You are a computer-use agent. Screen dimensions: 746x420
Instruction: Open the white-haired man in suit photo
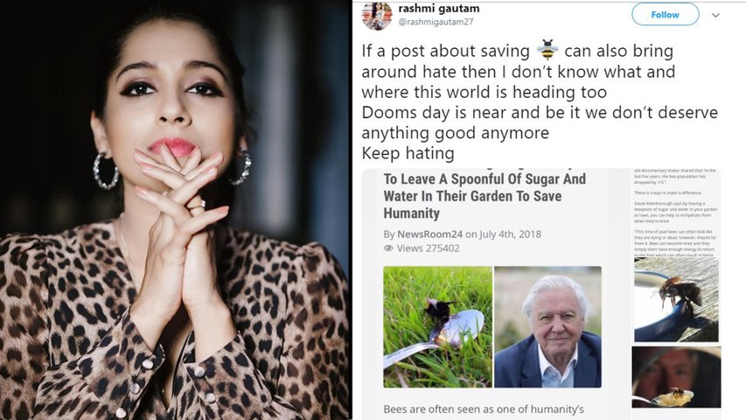547,326
